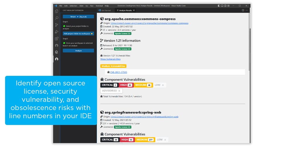Screen dimensions: 293x147
Task: Open the editor More Actions ellipsis menu
Action: 247,10
